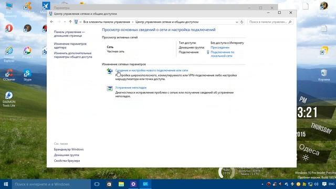Open the CCleaner desktop shortcut
Screen dimensions: 336x189
click(x=9, y=75)
